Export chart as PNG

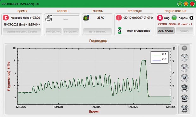(x=185, y=88)
